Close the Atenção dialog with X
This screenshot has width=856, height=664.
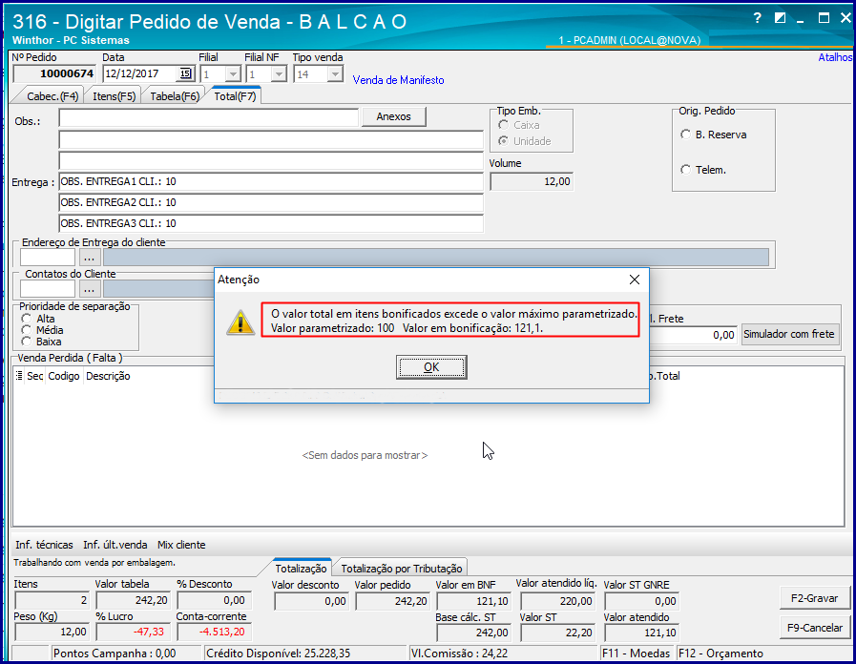click(635, 280)
